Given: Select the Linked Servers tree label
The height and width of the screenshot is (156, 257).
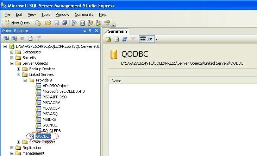Looking at the screenshot, I should click(42, 74).
